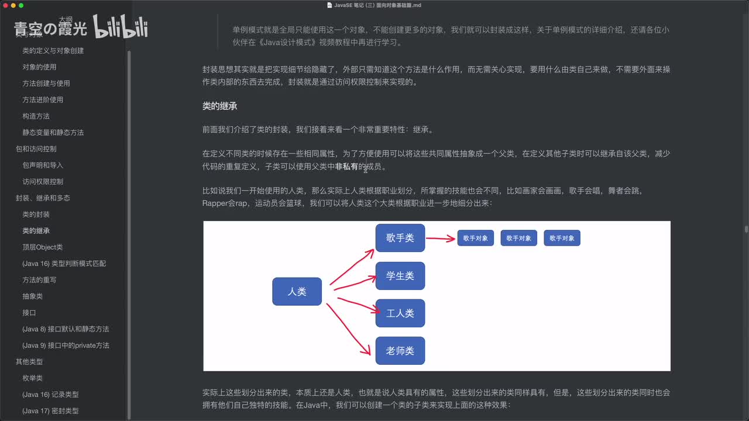749x421 pixels.
Task: Click the 类的继承 heading in document
Action: 219,106
